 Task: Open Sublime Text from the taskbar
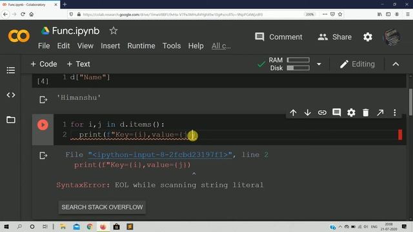coord(130,227)
